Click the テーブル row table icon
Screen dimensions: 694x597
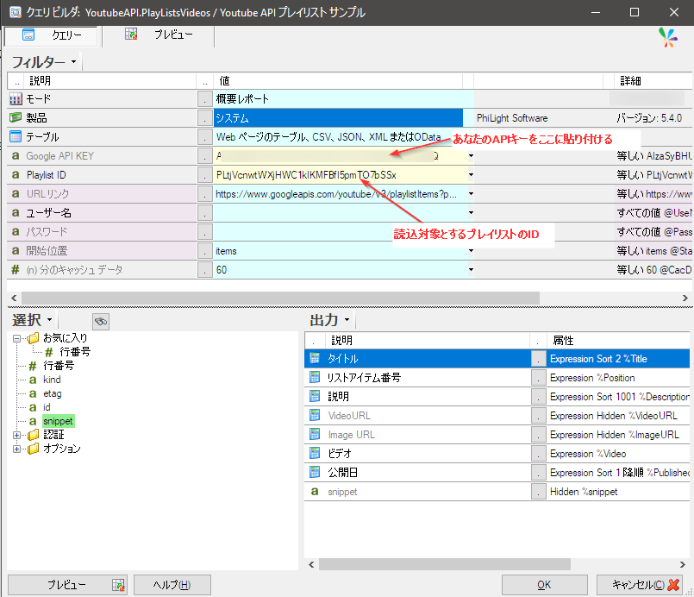coord(16,137)
